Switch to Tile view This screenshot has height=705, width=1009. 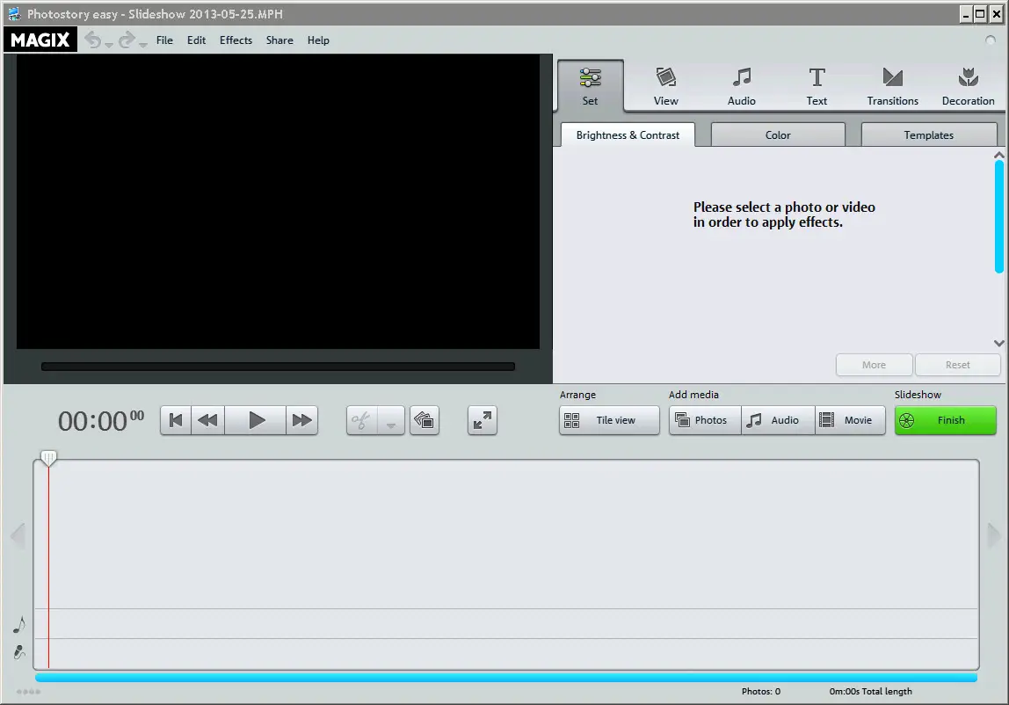coord(609,420)
